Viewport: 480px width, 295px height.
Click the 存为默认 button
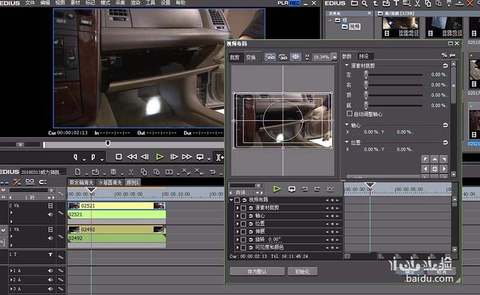[x=257, y=272]
